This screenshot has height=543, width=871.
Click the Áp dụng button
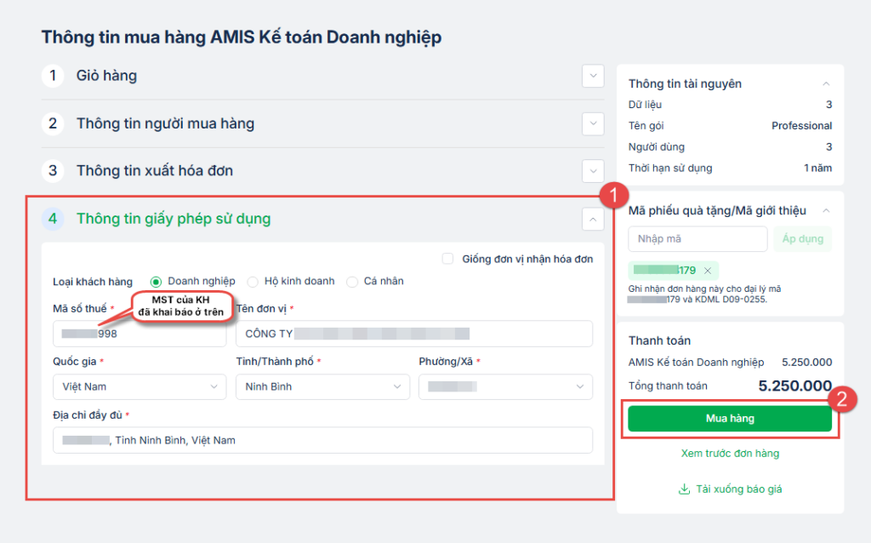click(803, 239)
